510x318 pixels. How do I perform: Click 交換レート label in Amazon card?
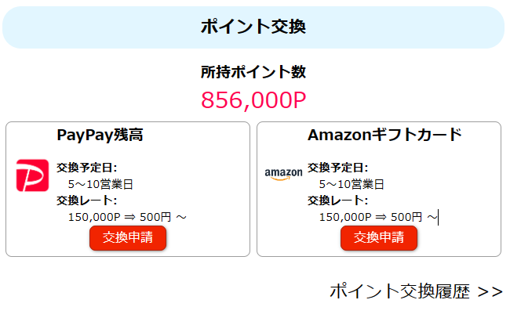pyautogui.click(x=337, y=201)
